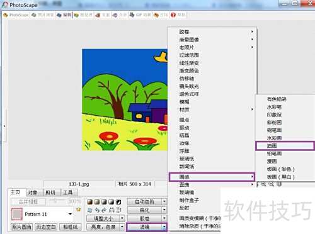The width and height of the screenshot is (315, 234).
Task: Expand the 材质 submenu
Action: pos(252,109)
